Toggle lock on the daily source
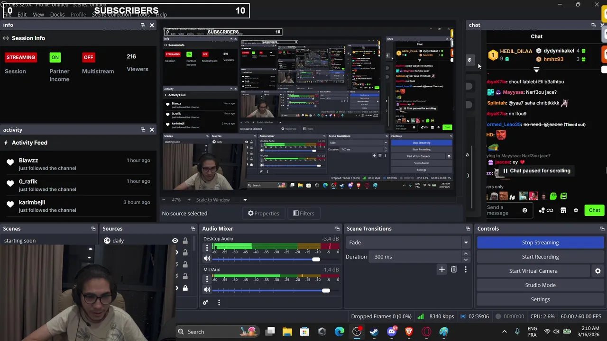The image size is (607, 341). (x=185, y=241)
